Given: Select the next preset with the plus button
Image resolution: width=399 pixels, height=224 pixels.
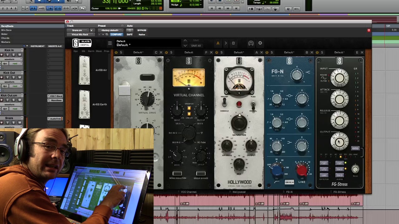Looking at the screenshot, I should (x=103, y=35).
